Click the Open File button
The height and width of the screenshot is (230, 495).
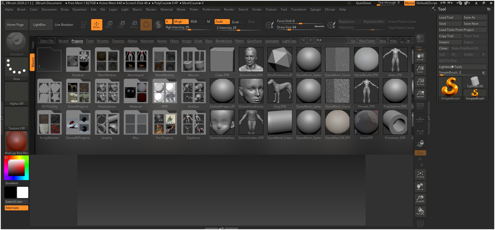click(47, 41)
